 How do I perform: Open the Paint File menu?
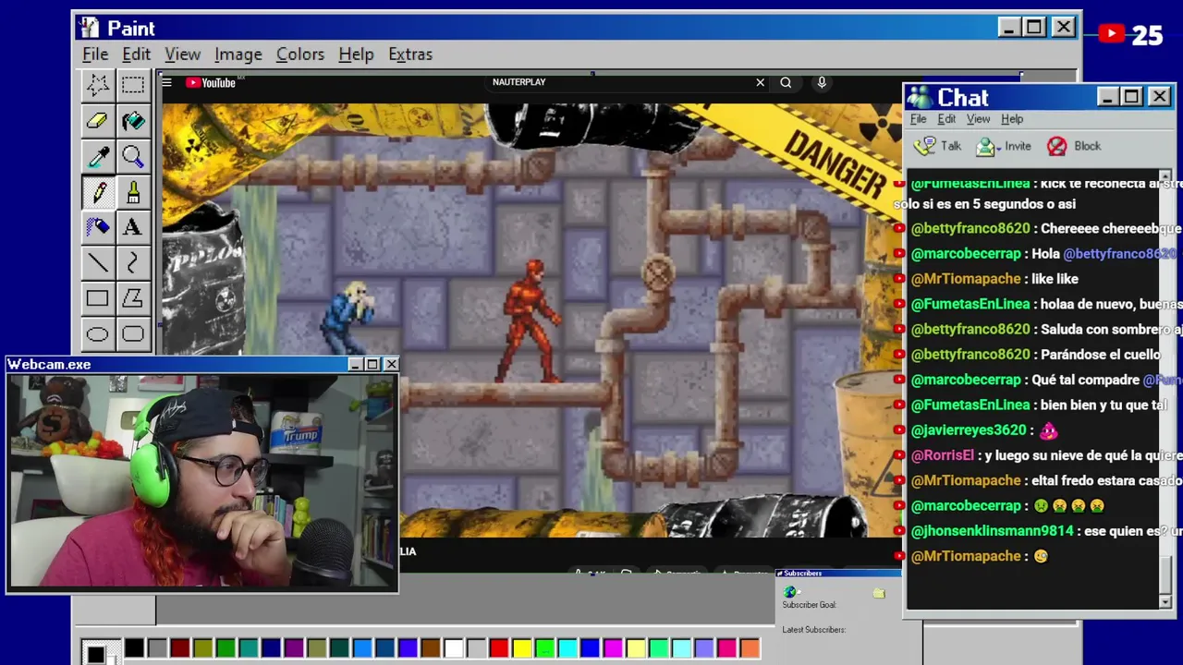click(95, 54)
